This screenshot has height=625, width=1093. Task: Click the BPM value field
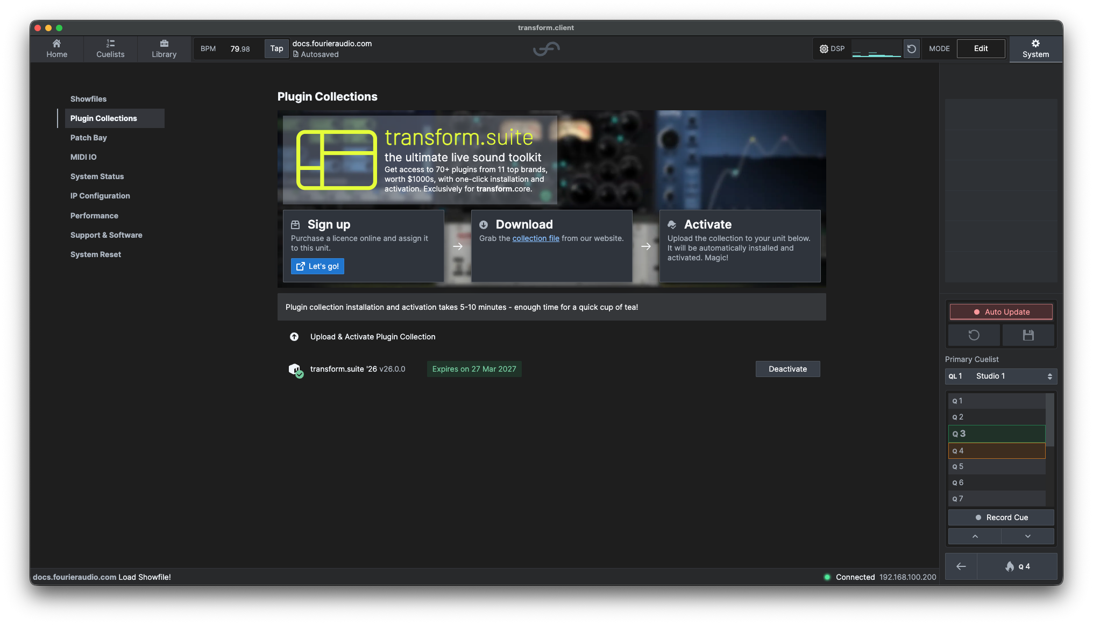pos(240,48)
